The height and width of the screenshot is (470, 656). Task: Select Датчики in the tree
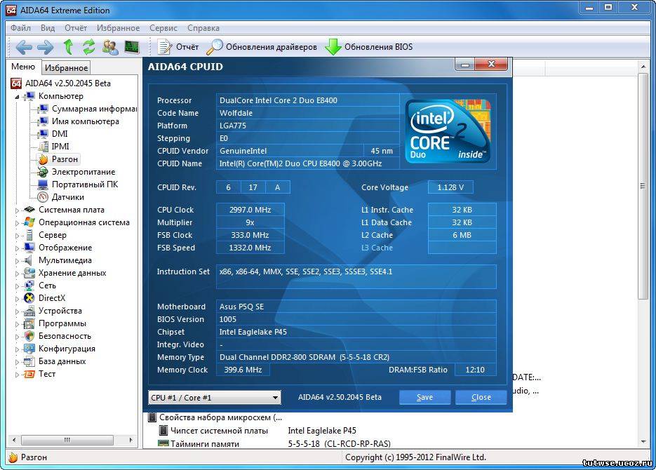[67, 197]
